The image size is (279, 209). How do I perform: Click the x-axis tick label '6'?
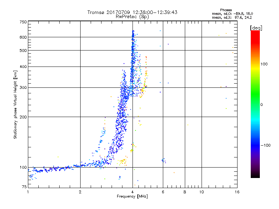point(163,192)
